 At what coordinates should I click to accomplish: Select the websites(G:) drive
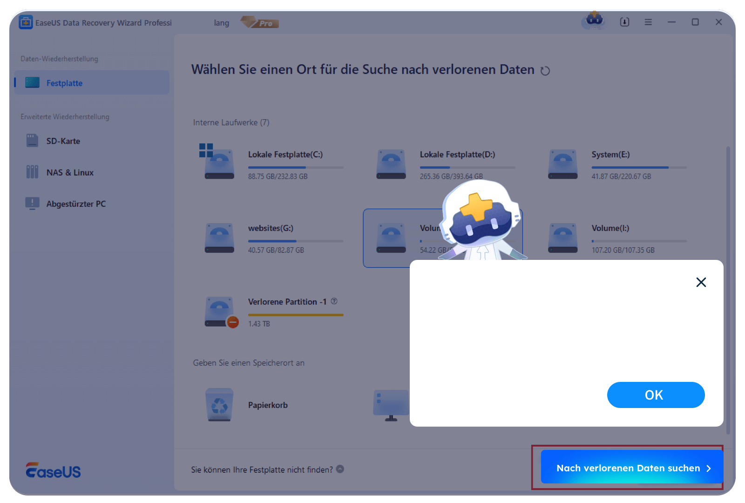pyautogui.click(x=219, y=238)
